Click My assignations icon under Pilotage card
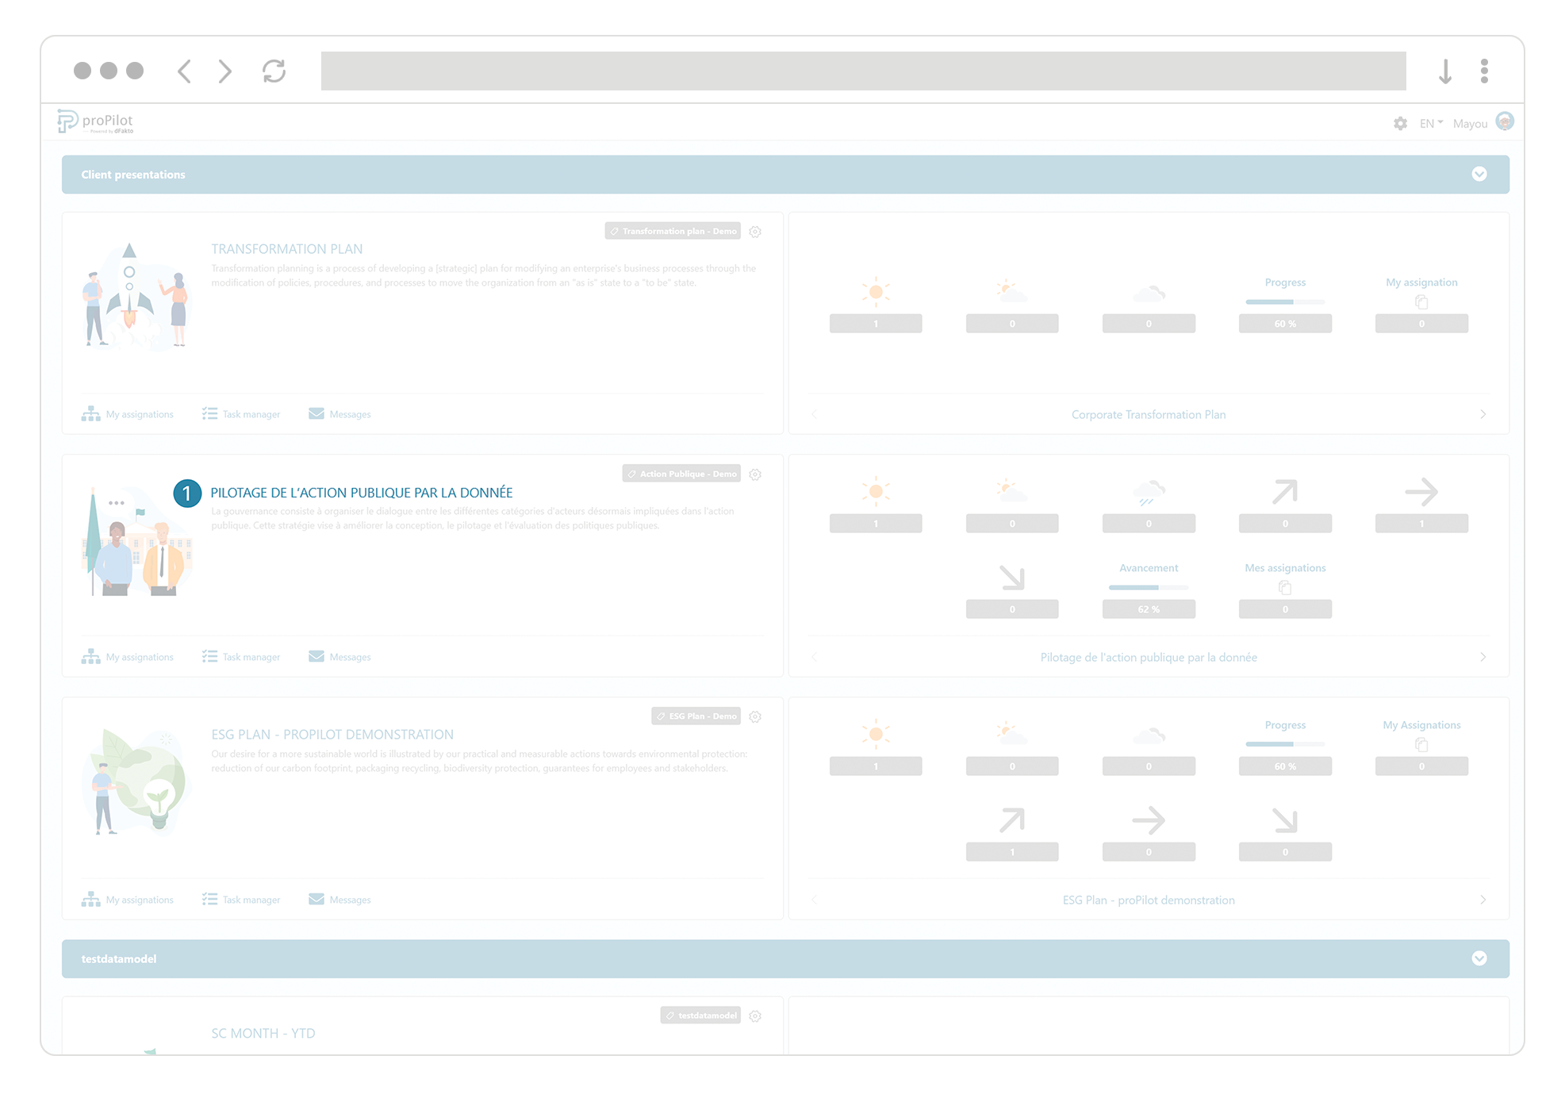 tap(90, 656)
